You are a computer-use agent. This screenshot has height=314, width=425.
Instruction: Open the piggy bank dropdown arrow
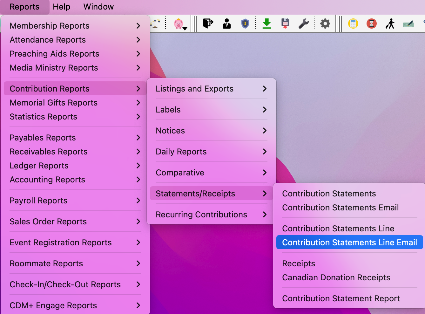click(185, 29)
